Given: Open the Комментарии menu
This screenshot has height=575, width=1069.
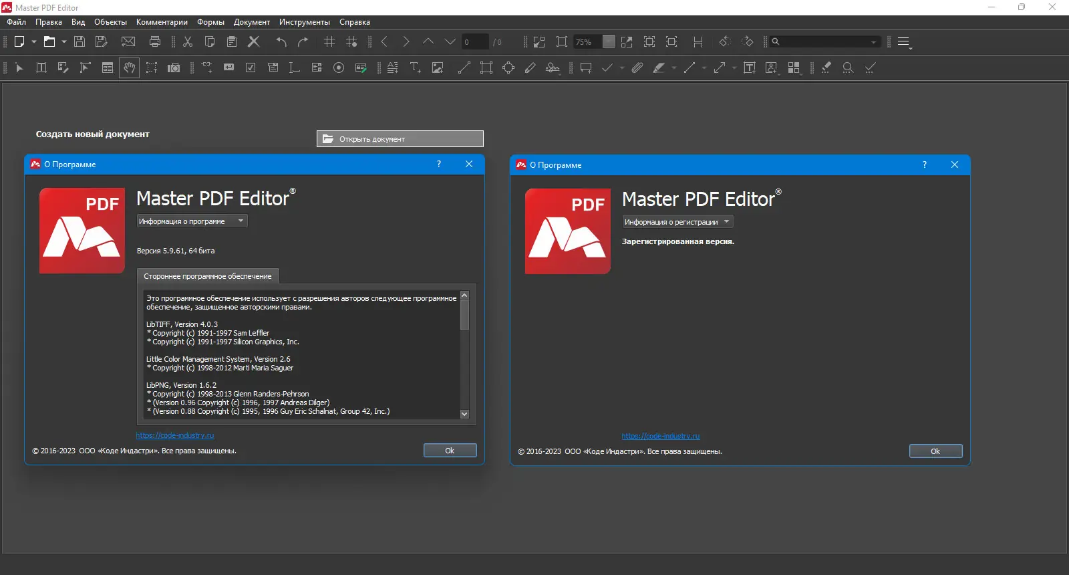Looking at the screenshot, I should [x=162, y=22].
